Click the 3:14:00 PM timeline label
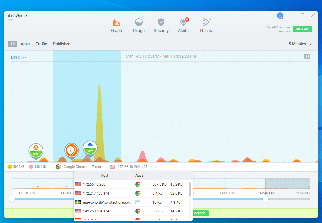This screenshot has width=322, height=223. pyautogui.click(x=225, y=193)
